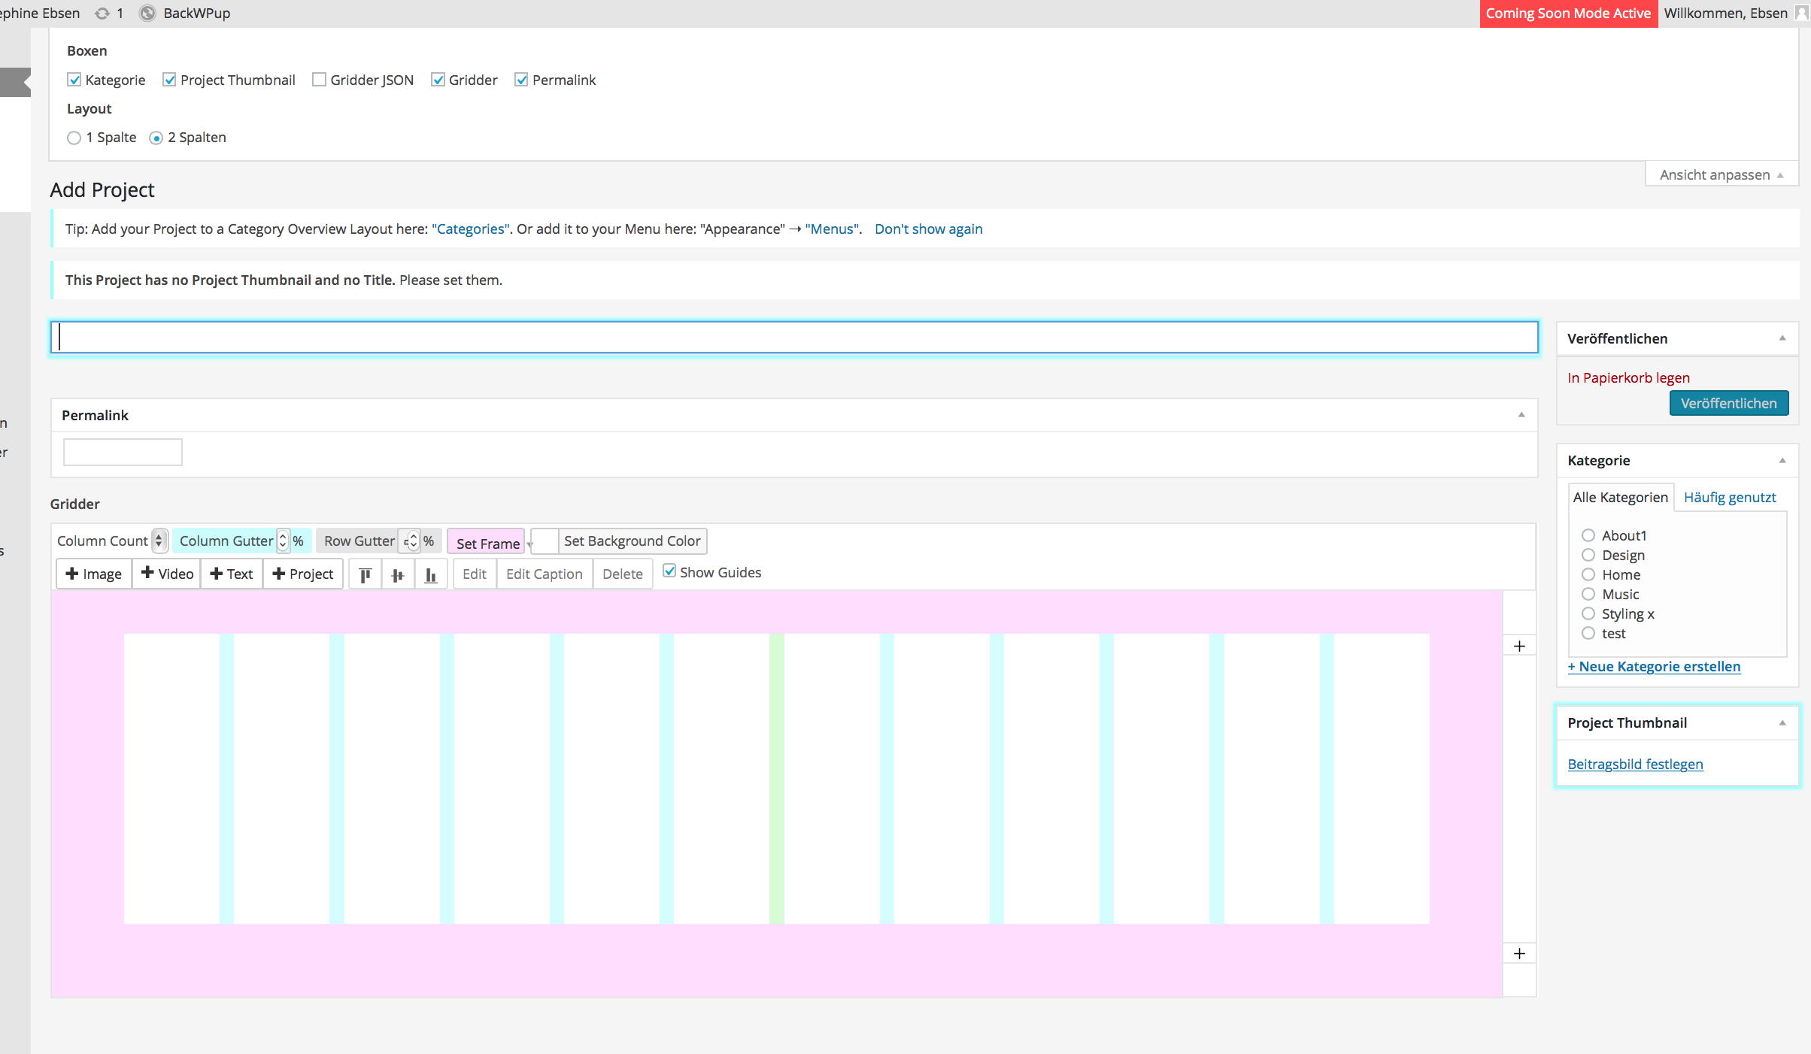The height and width of the screenshot is (1054, 1811).
Task: Add an Image to the grid
Action: tap(94, 574)
